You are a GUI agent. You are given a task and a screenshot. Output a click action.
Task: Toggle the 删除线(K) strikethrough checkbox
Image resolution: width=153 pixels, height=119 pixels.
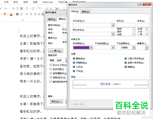click(x=74, y=59)
